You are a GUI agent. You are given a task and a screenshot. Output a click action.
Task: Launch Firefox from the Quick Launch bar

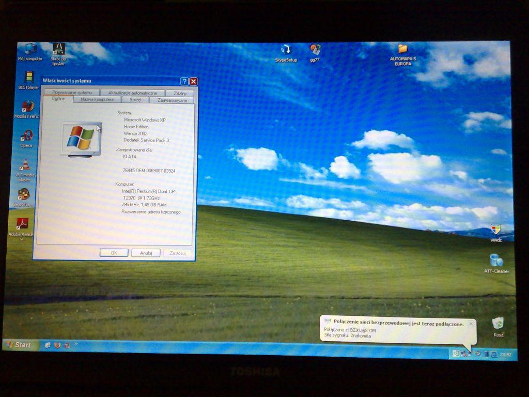[x=57, y=345]
